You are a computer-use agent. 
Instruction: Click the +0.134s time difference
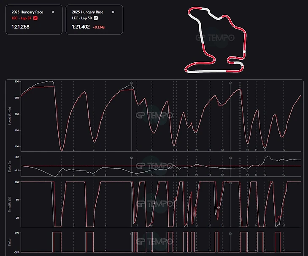(99, 27)
